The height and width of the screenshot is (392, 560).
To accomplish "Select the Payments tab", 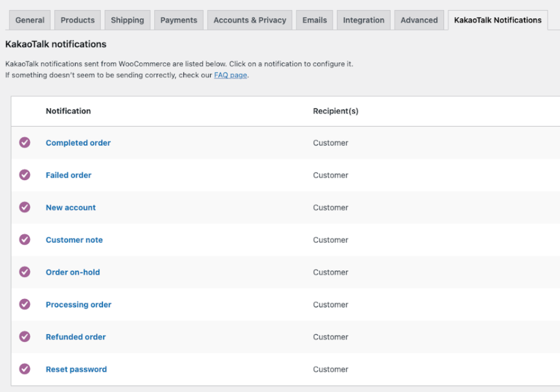I will [x=179, y=20].
